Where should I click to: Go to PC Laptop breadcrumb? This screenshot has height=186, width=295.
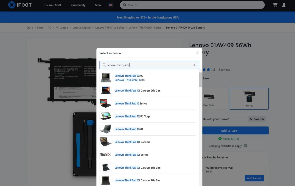coord(62,28)
